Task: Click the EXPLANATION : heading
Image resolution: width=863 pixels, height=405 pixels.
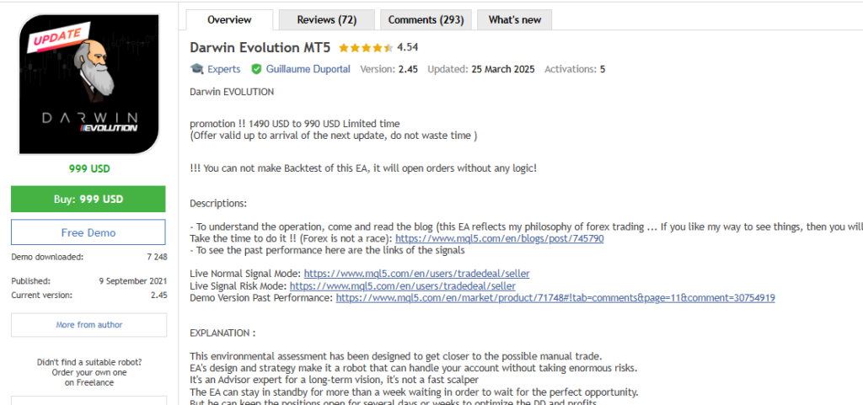Action: pyautogui.click(x=222, y=333)
